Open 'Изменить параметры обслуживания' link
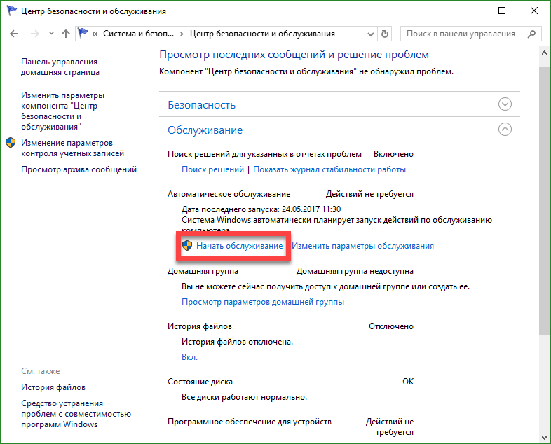The width and height of the screenshot is (551, 444). tap(362, 246)
